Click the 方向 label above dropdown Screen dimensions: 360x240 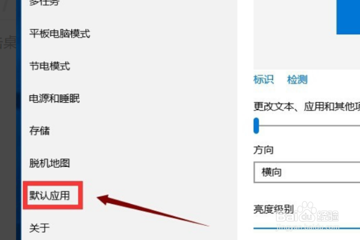[x=263, y=150]
